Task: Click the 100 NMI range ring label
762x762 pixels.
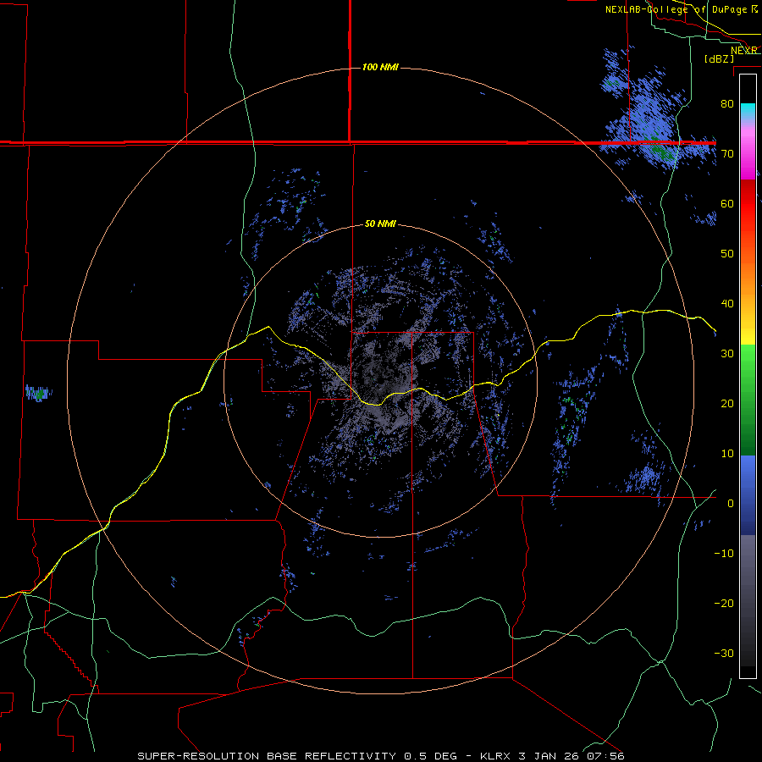Action: click(380, 67)
